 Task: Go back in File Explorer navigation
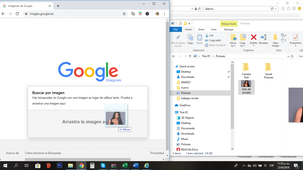click(x=174, y=56)
